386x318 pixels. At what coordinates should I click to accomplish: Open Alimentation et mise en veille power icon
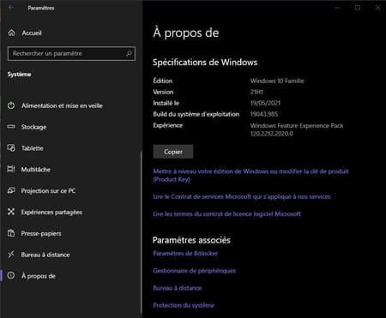pyautogui.click(x=11, y=105)
